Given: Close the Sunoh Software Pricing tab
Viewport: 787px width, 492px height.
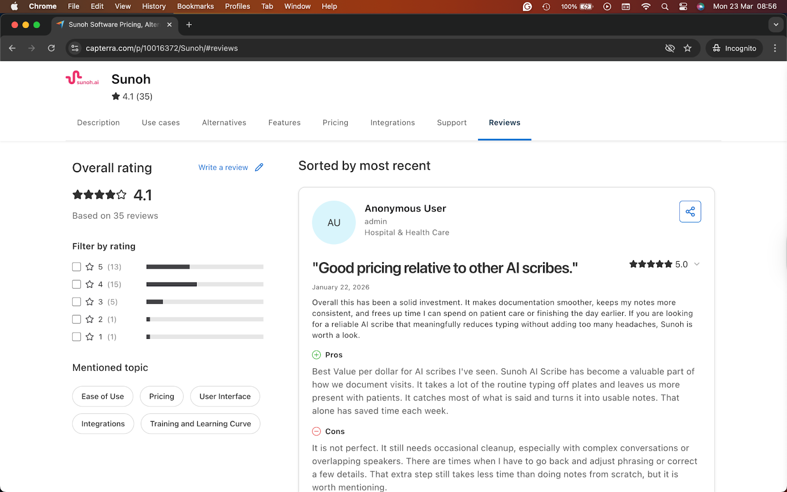Looking at the screenshot, I should pos(169,25).
